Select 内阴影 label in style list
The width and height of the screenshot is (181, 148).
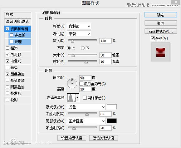(x=16, y=55)
